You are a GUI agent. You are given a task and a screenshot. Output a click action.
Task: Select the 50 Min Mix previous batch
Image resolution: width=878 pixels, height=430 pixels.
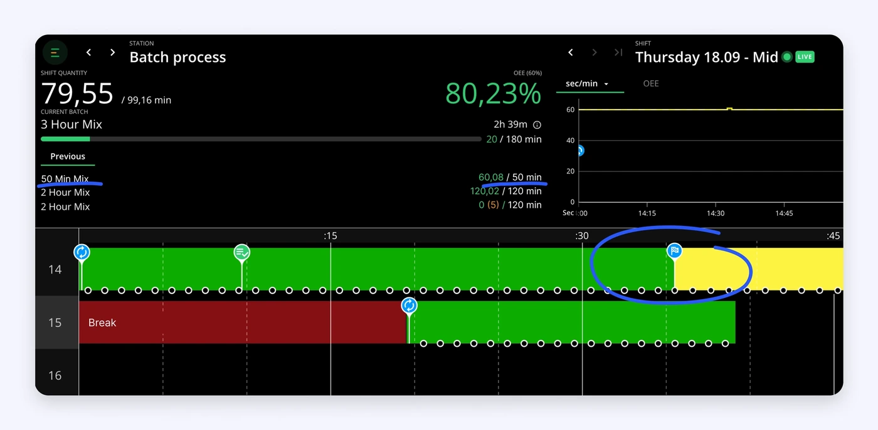[x=65, y=178]
